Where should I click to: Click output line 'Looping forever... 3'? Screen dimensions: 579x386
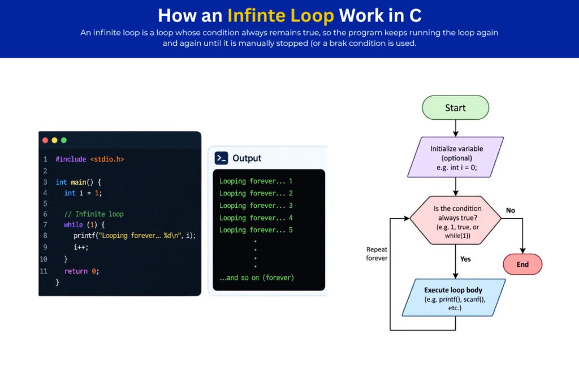pyautogui.click(x=256, y=206)
